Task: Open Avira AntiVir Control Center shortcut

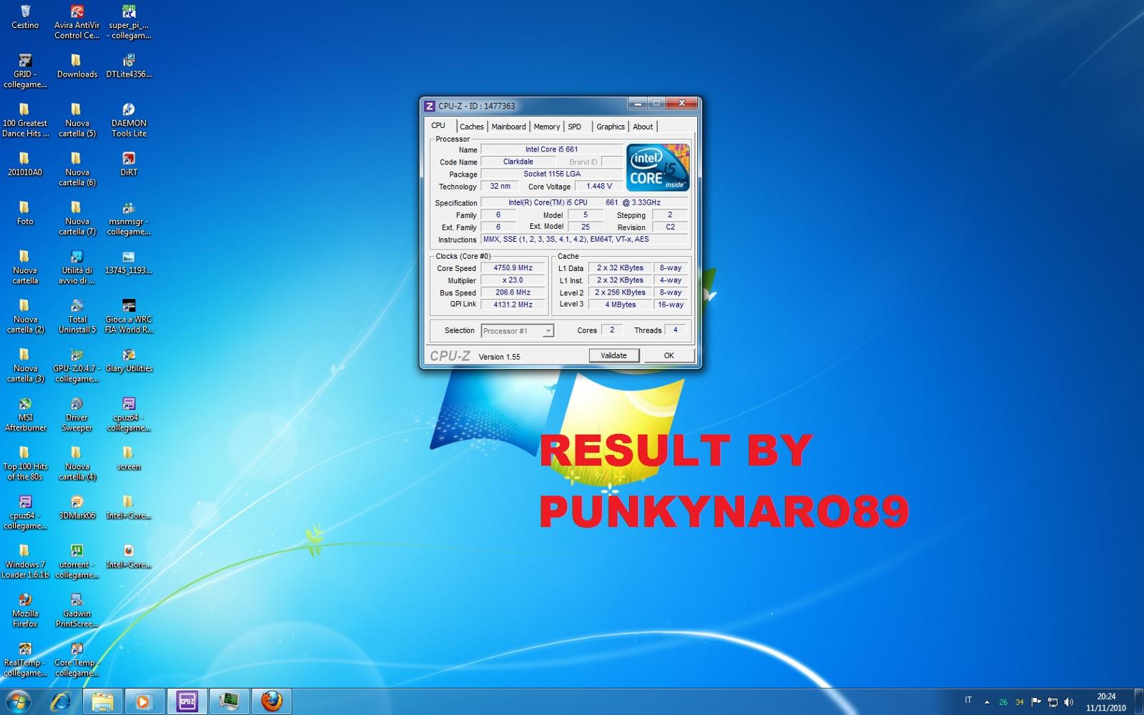Action: (77, 22)
